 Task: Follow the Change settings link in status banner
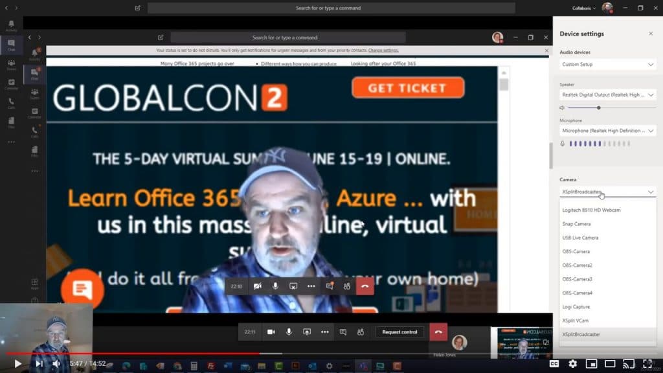pyautogui.click(x=383, y=51)
